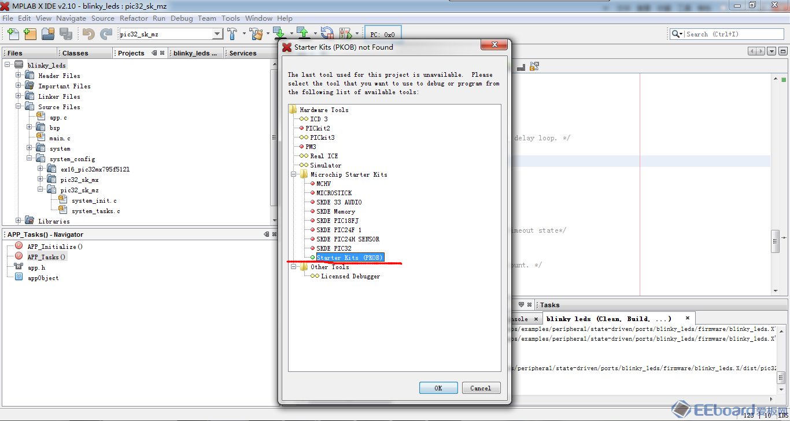Open the Debug Project dropdown arrow
This screenshot has height=421, width=790.
pos(357,34)
